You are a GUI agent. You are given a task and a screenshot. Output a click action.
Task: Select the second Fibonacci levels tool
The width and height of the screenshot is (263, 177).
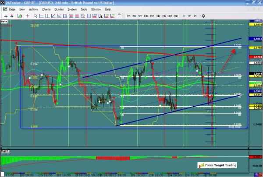click(x=113, y=16)
